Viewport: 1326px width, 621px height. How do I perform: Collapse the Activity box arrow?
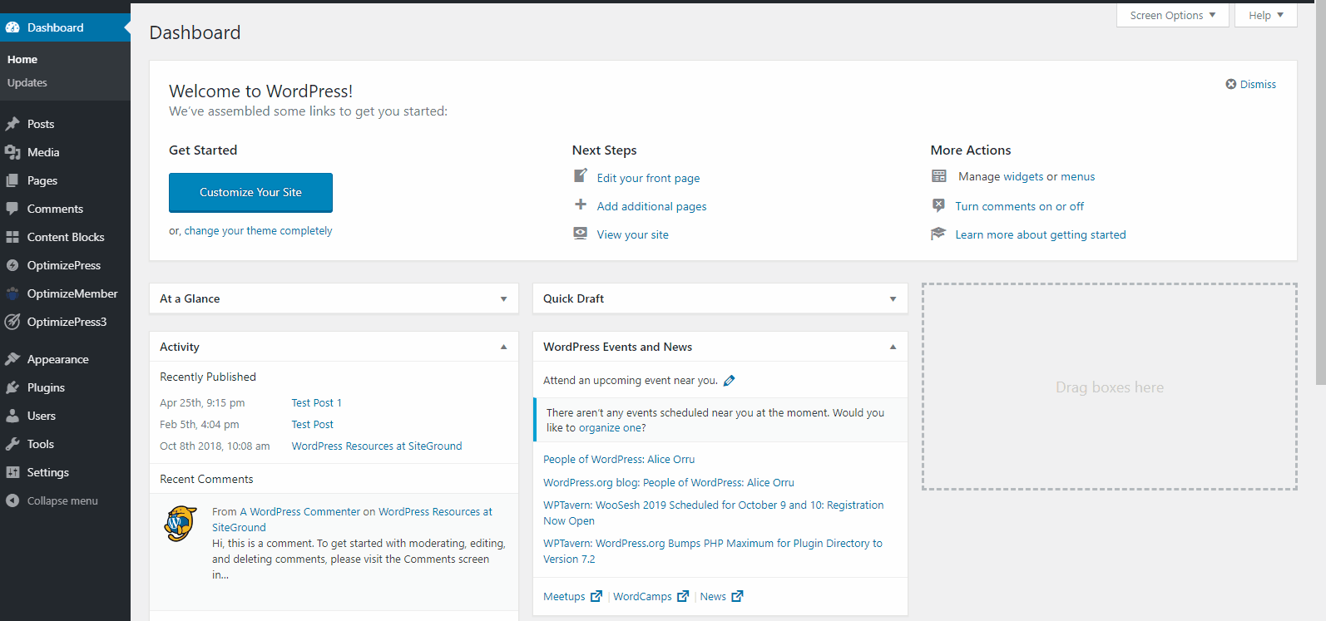pos(503,347)
